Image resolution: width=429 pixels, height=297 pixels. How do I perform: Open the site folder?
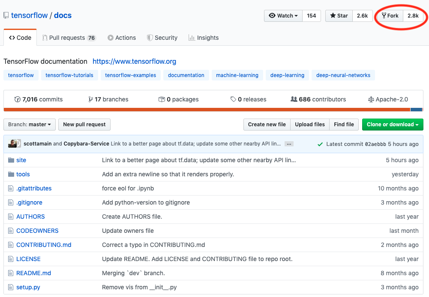[21, 160]
